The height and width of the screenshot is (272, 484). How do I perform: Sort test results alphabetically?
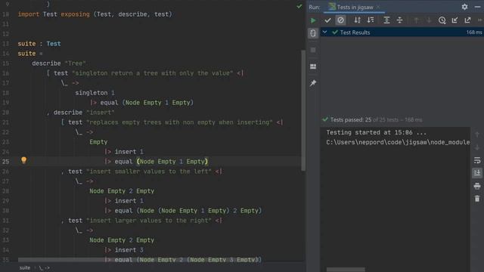click(357, 20)
